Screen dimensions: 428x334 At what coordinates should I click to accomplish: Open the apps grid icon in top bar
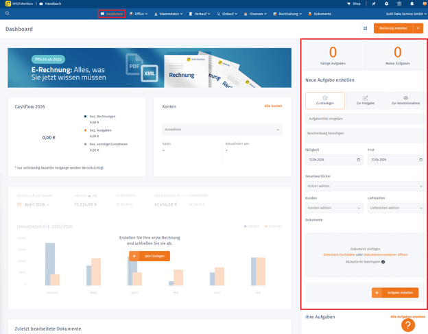(399, 3)
